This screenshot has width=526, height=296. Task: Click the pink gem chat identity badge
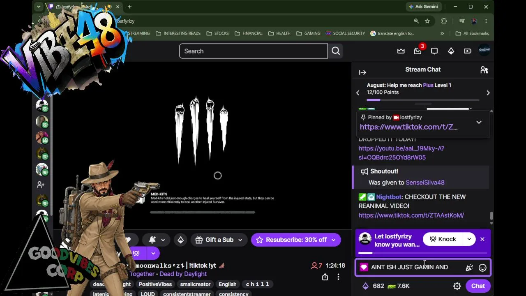pos(364,267)
